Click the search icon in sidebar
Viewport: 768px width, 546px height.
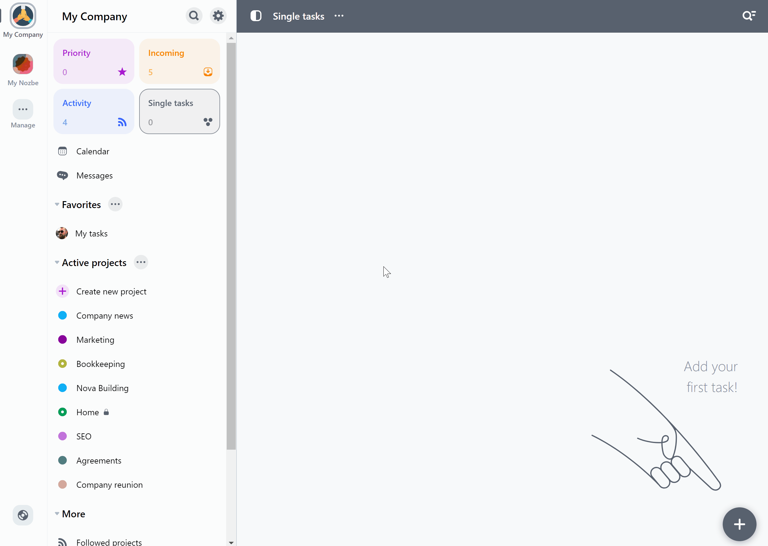click(x=194, y=15)
